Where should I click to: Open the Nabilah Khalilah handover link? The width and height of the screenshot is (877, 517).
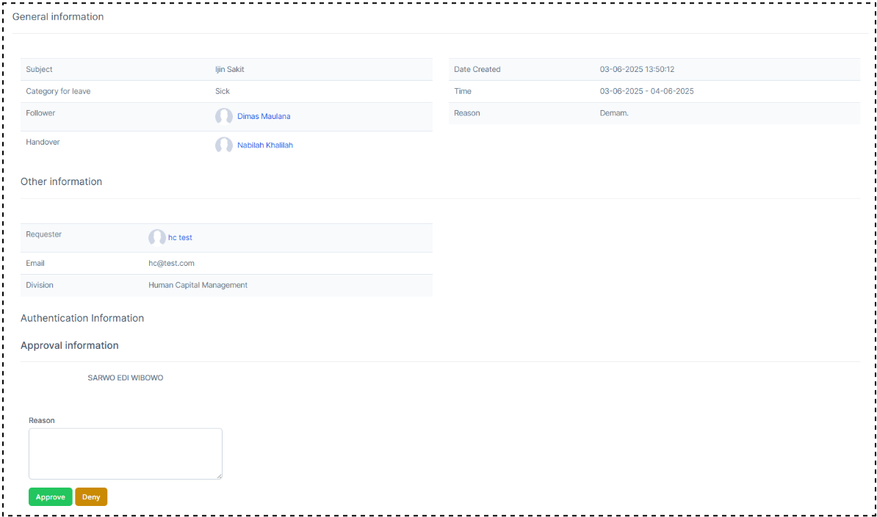pyautogui.click(x=264, y=145)
